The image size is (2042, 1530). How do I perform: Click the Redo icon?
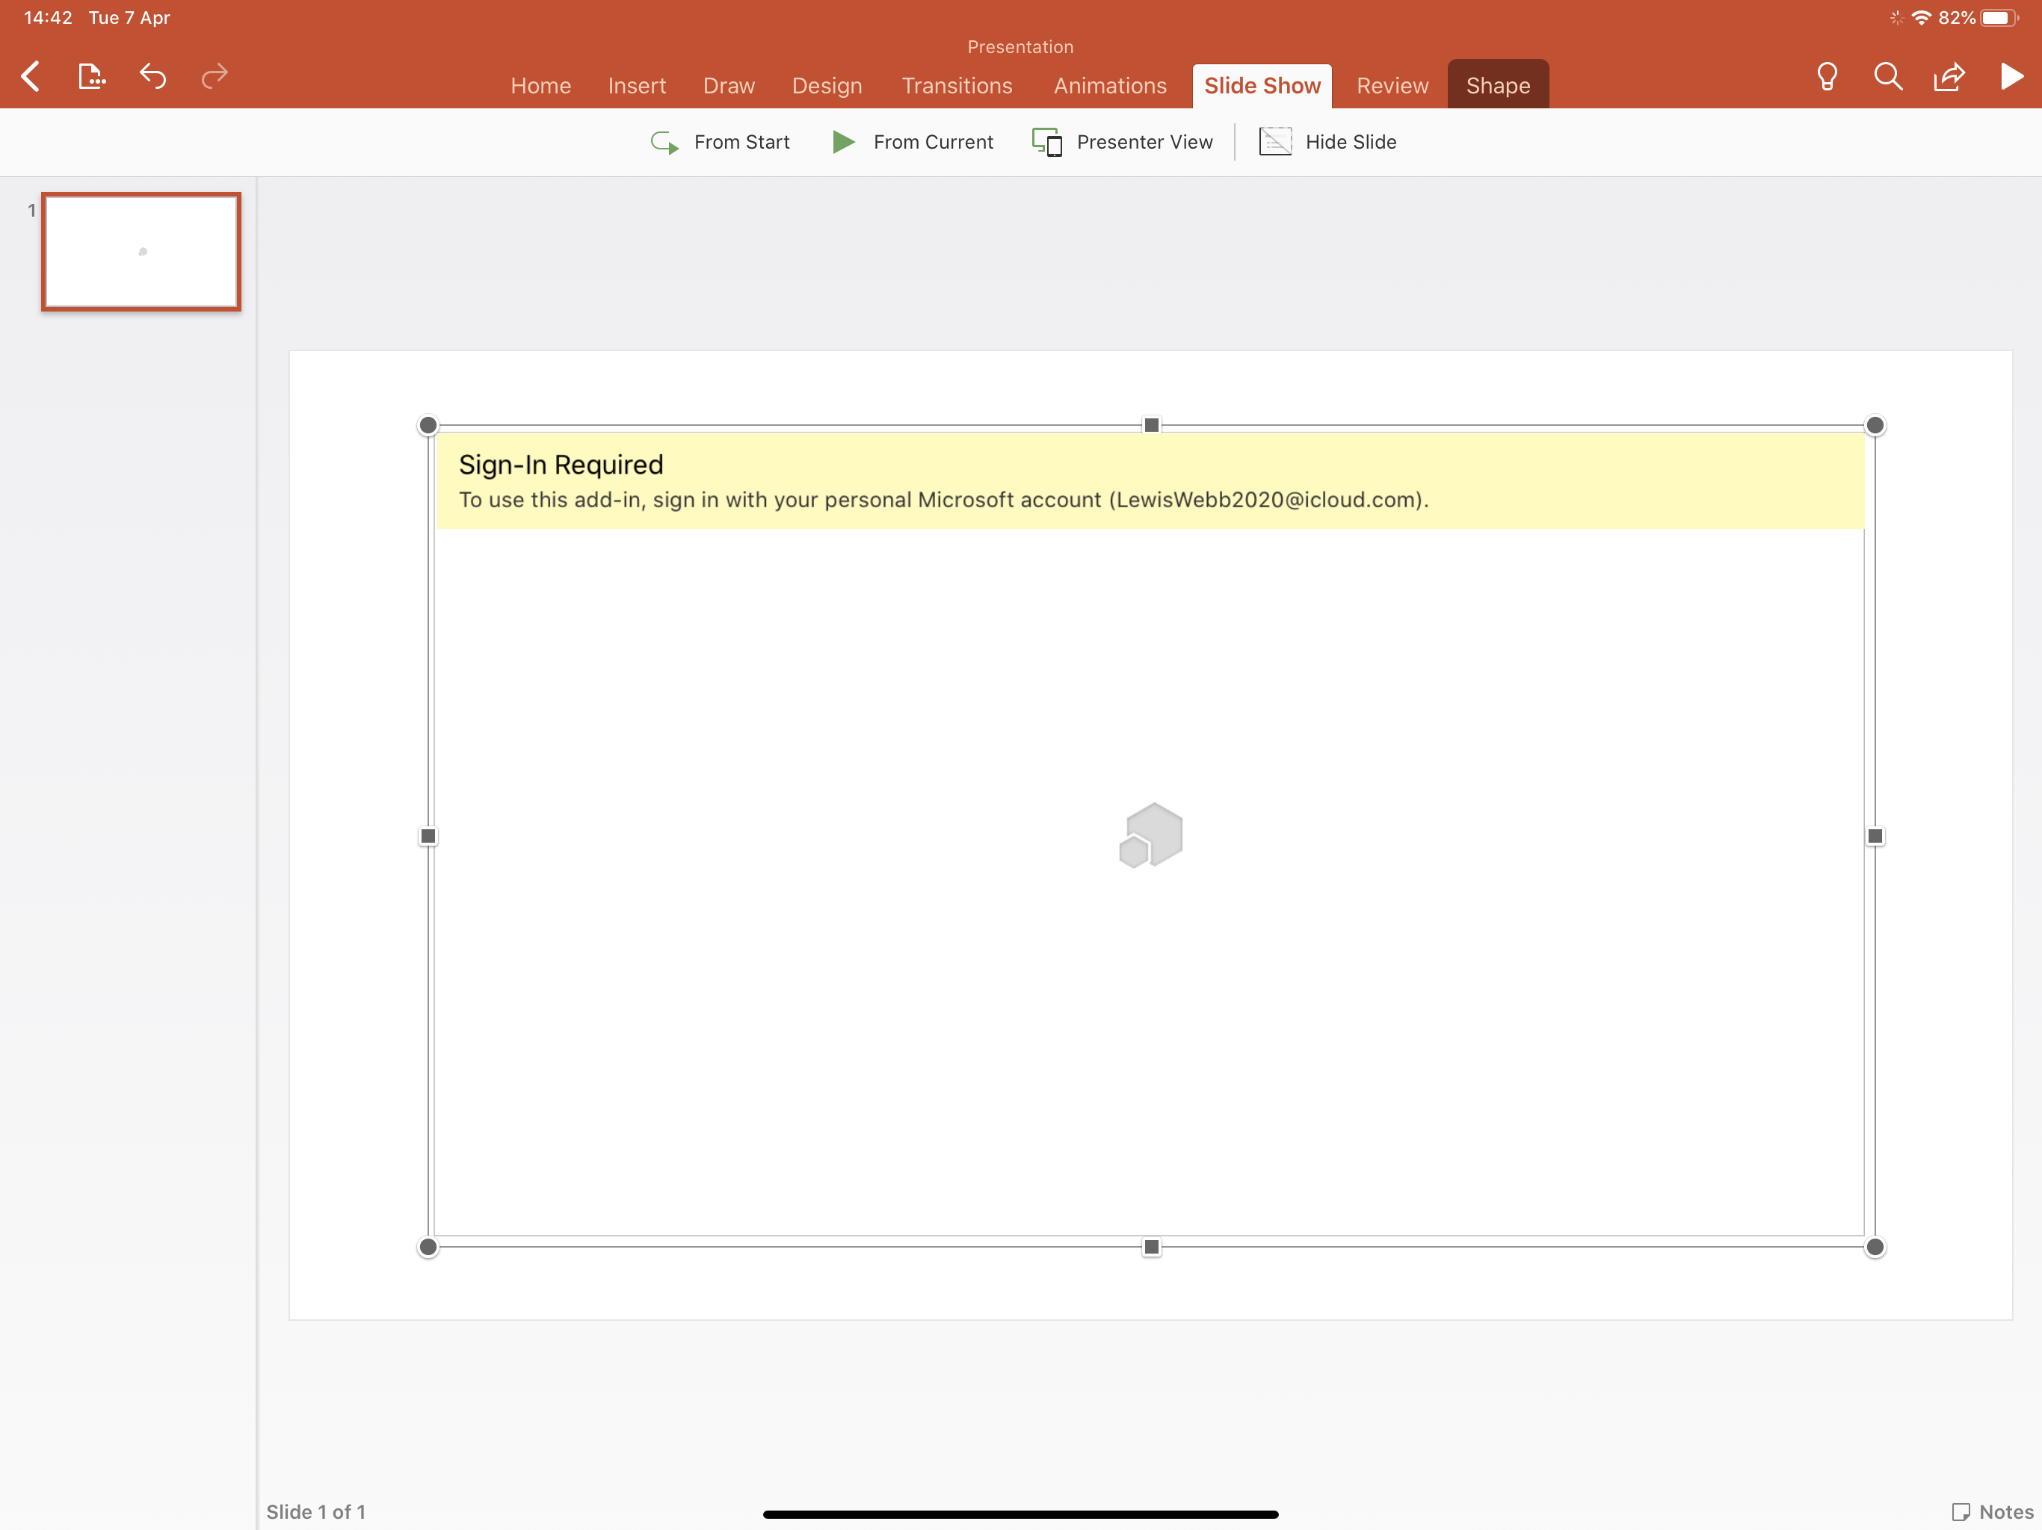214,75
